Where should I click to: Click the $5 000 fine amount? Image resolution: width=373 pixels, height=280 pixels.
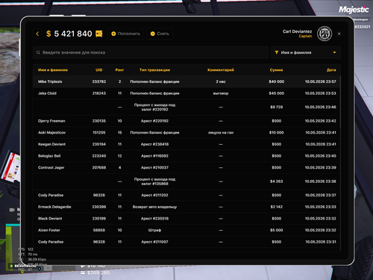(x=276, y=230)
